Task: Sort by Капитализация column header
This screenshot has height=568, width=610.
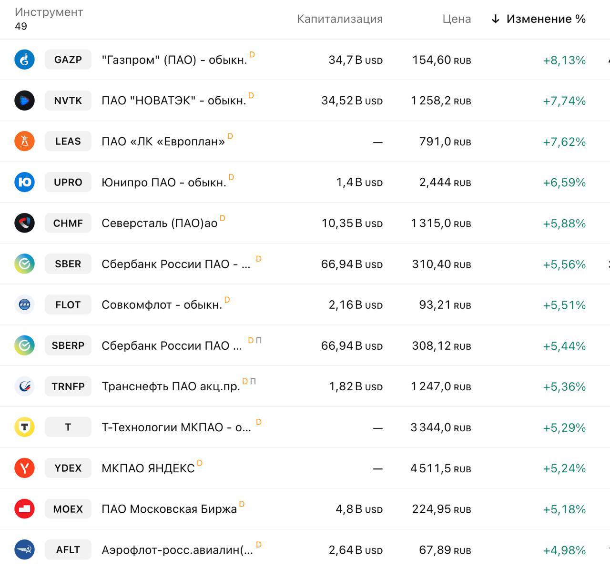Action: tap(339, 19)
